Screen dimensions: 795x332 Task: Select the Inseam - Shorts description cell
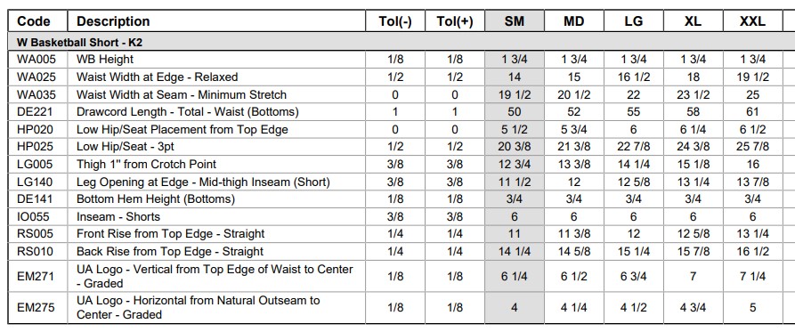click(216, 216)
